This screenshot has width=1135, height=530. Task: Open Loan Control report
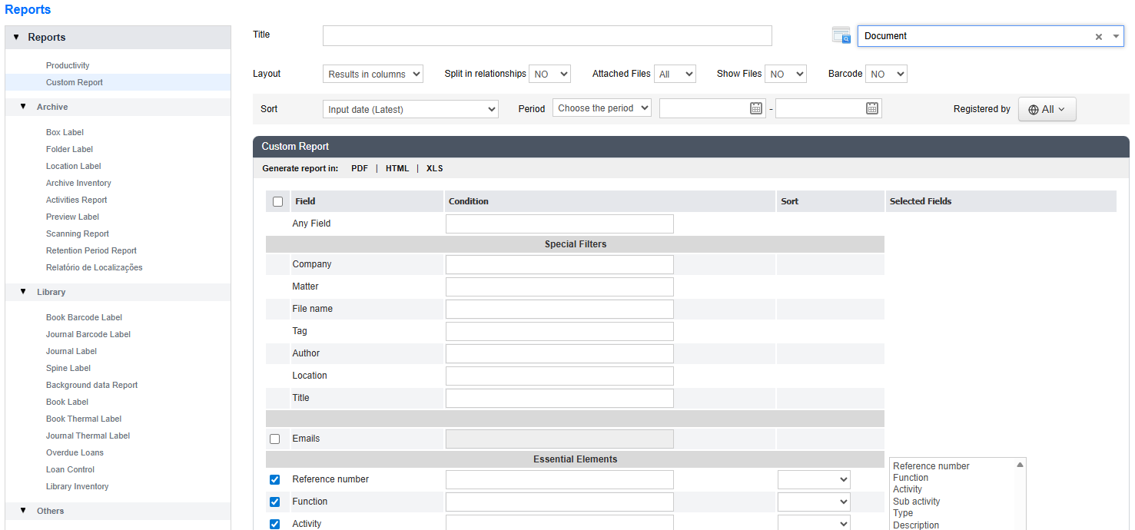(x=70, y=469)
